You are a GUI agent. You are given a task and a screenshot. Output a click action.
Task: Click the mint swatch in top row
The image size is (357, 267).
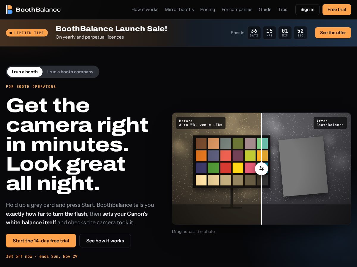click(x=262, y=144)
